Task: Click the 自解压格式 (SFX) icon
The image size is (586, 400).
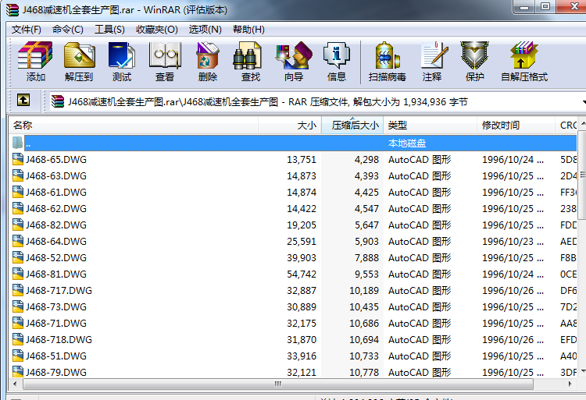Action: click(524, 56)
